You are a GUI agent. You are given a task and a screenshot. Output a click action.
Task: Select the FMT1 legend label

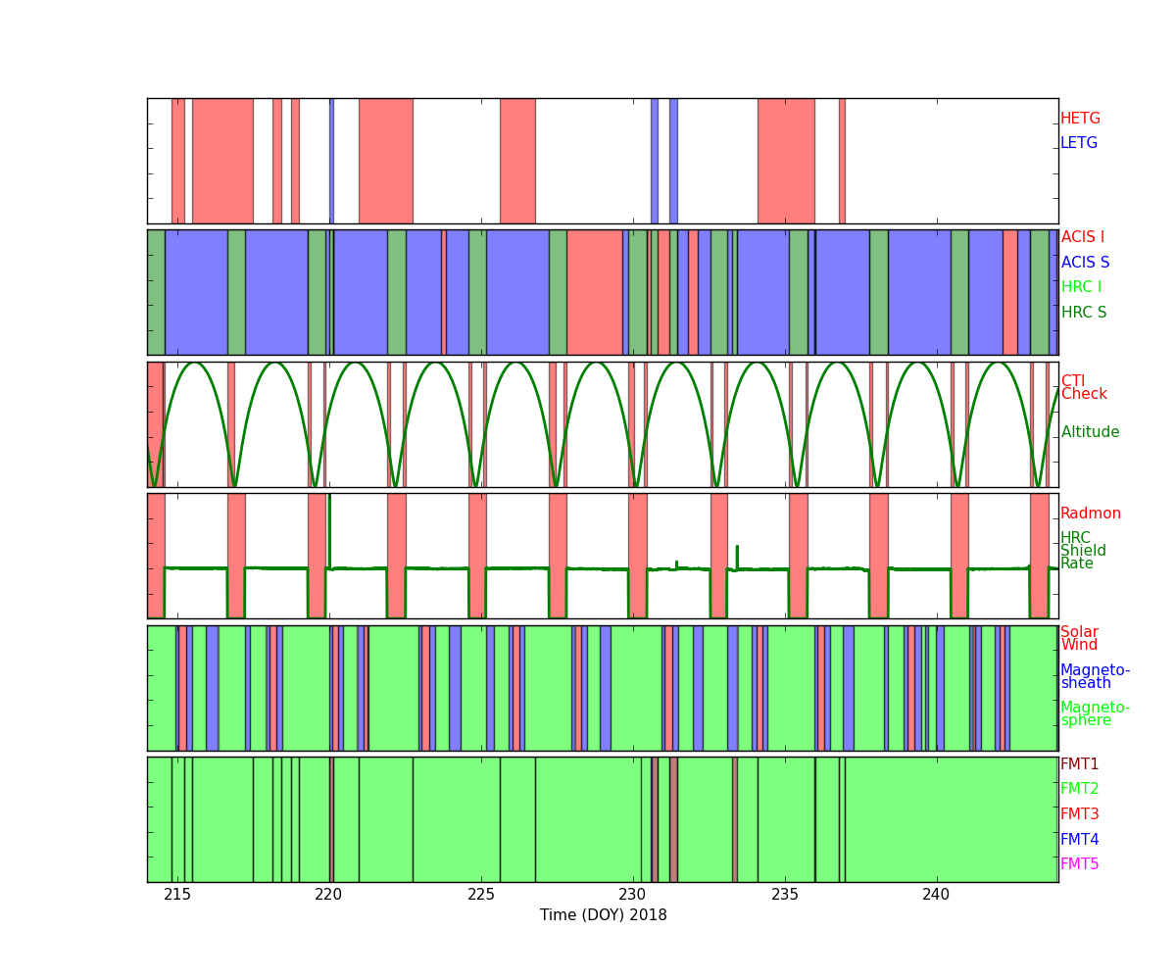(x=1079, y=764)
